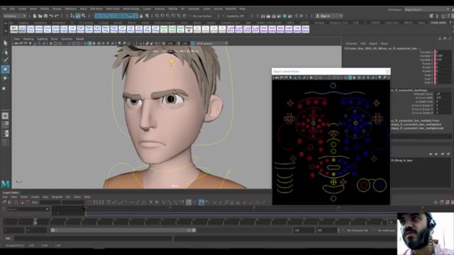Select the arrow Select tool in toolbox
Screen dimensions: 454x255
pos(5,43)
